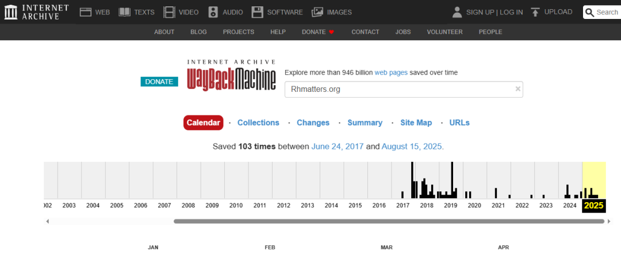621x259 pixels.
Task: Select year 2020 on the timeline
Action: tap(474, 206)
